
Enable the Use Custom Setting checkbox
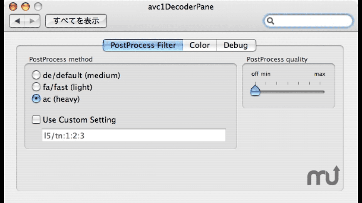click(x=36, y=120)
